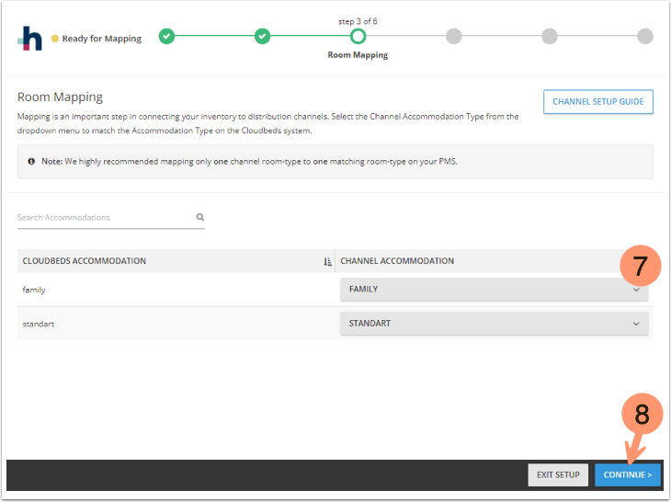Select the family accommodation row name
Viewport: 671px width, 502px height.
pyautogui.click(x=34, y=290)
